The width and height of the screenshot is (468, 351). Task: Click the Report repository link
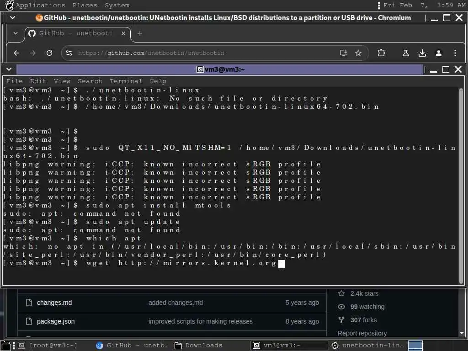[362, 333]
